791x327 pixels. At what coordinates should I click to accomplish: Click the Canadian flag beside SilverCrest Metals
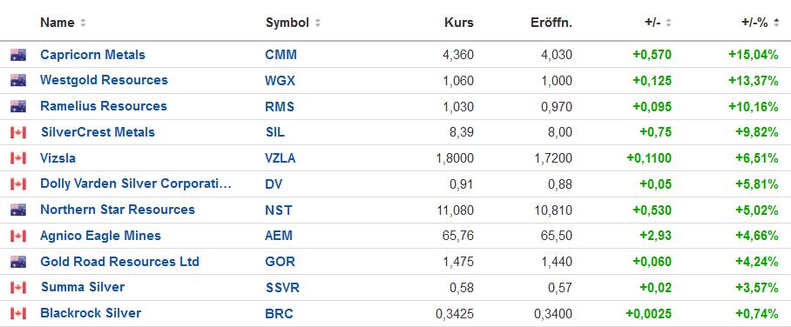tap(18, 132)
